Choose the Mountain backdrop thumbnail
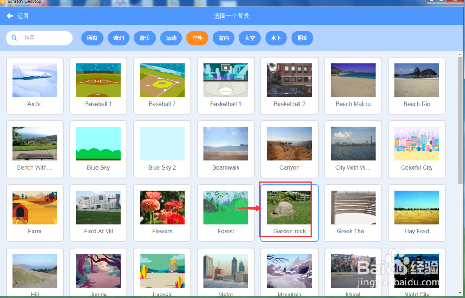Screen dimensions: 465x298 [x=289, y=271]
